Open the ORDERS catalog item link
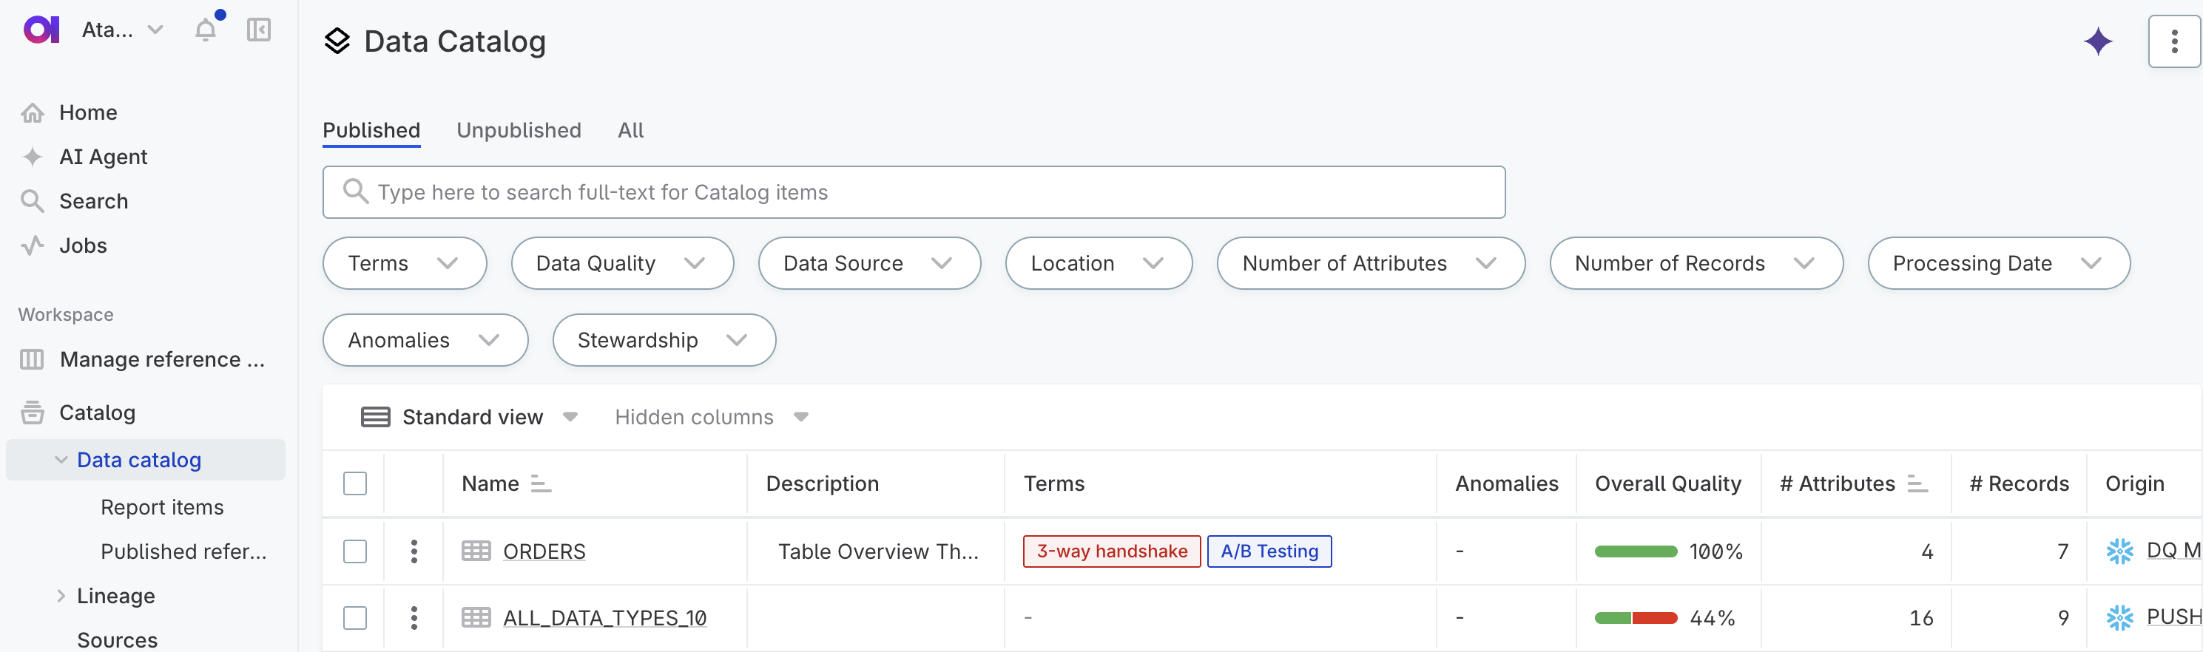 point(544,551)
